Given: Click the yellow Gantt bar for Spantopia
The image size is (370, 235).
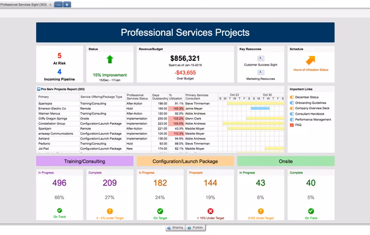Looking at the screenshot, I should (256, 103).
